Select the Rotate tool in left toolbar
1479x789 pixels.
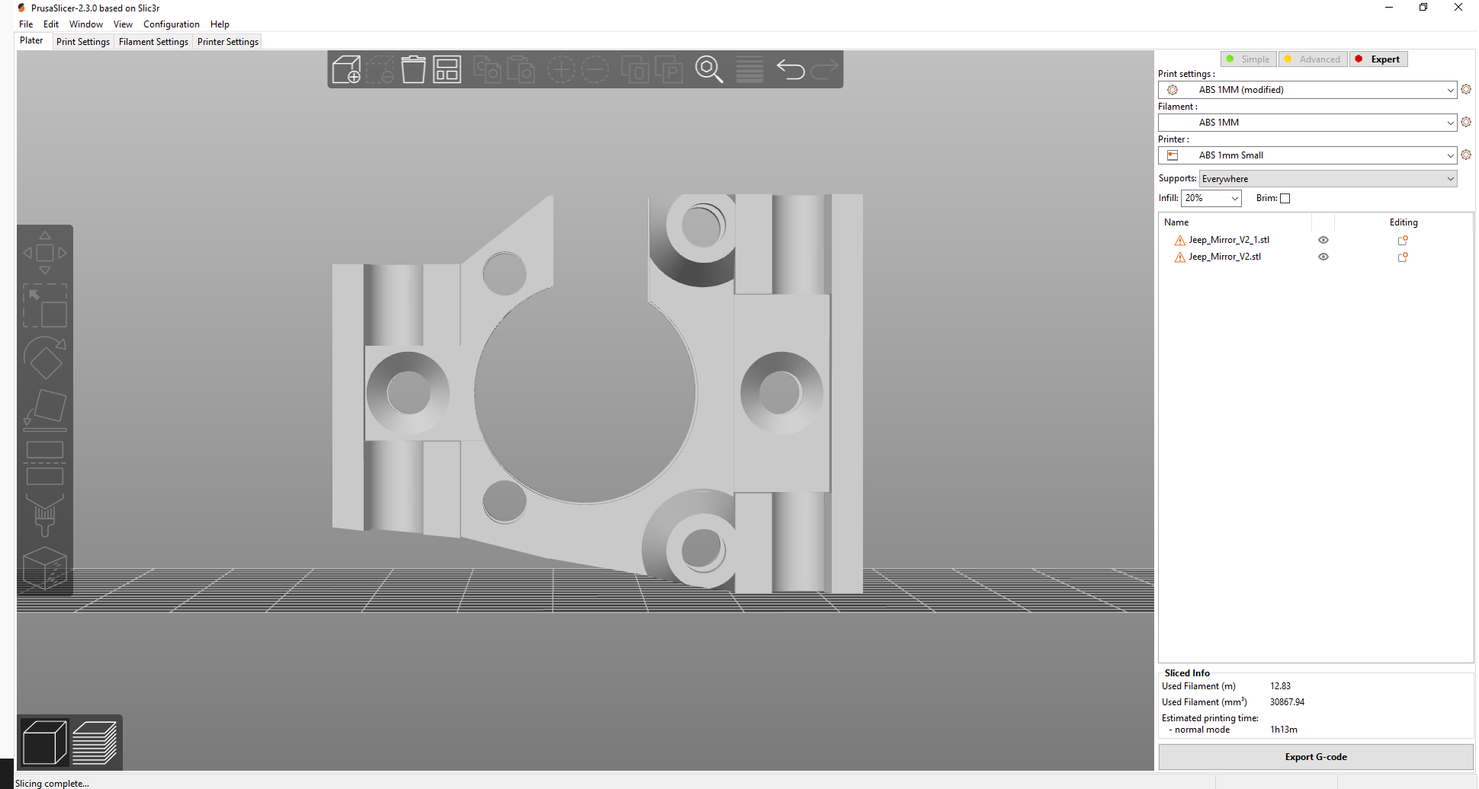[45, 357]
